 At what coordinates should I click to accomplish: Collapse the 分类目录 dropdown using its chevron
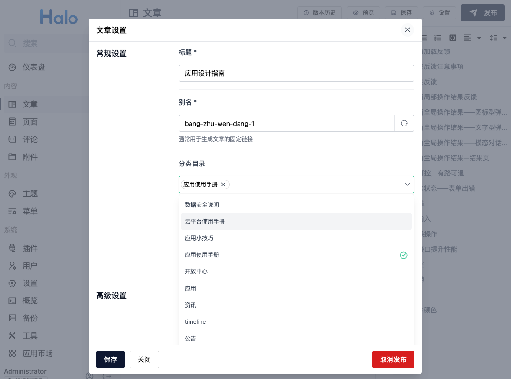tap(407, 185)
